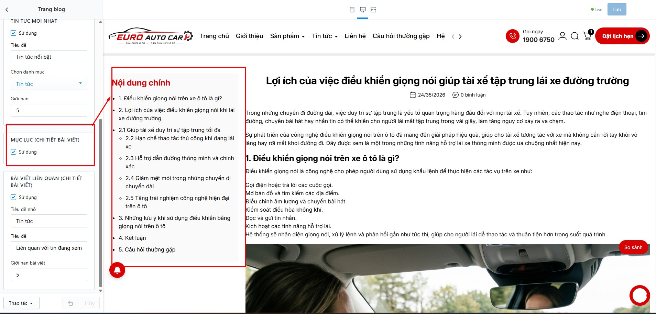This screenshot has height=314, width=656.
Task: Focus the Giới hạn bài viết field
Action: tap(49, 274)
